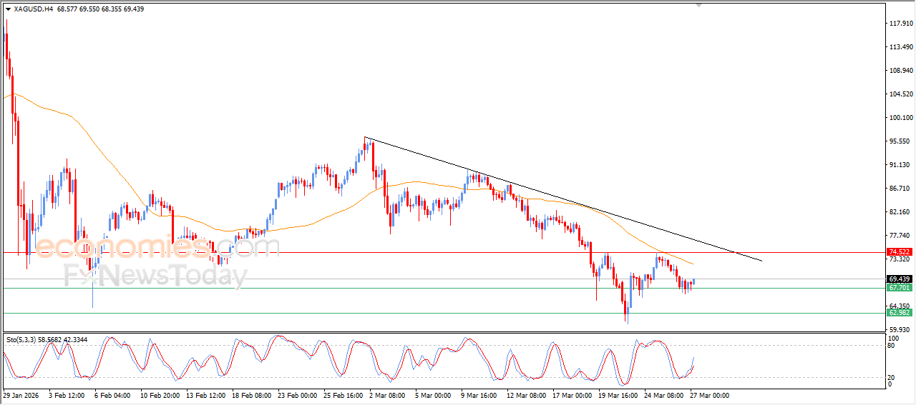Click the 117.910 price axis label

pyautogui.click(x=900, y=24)
